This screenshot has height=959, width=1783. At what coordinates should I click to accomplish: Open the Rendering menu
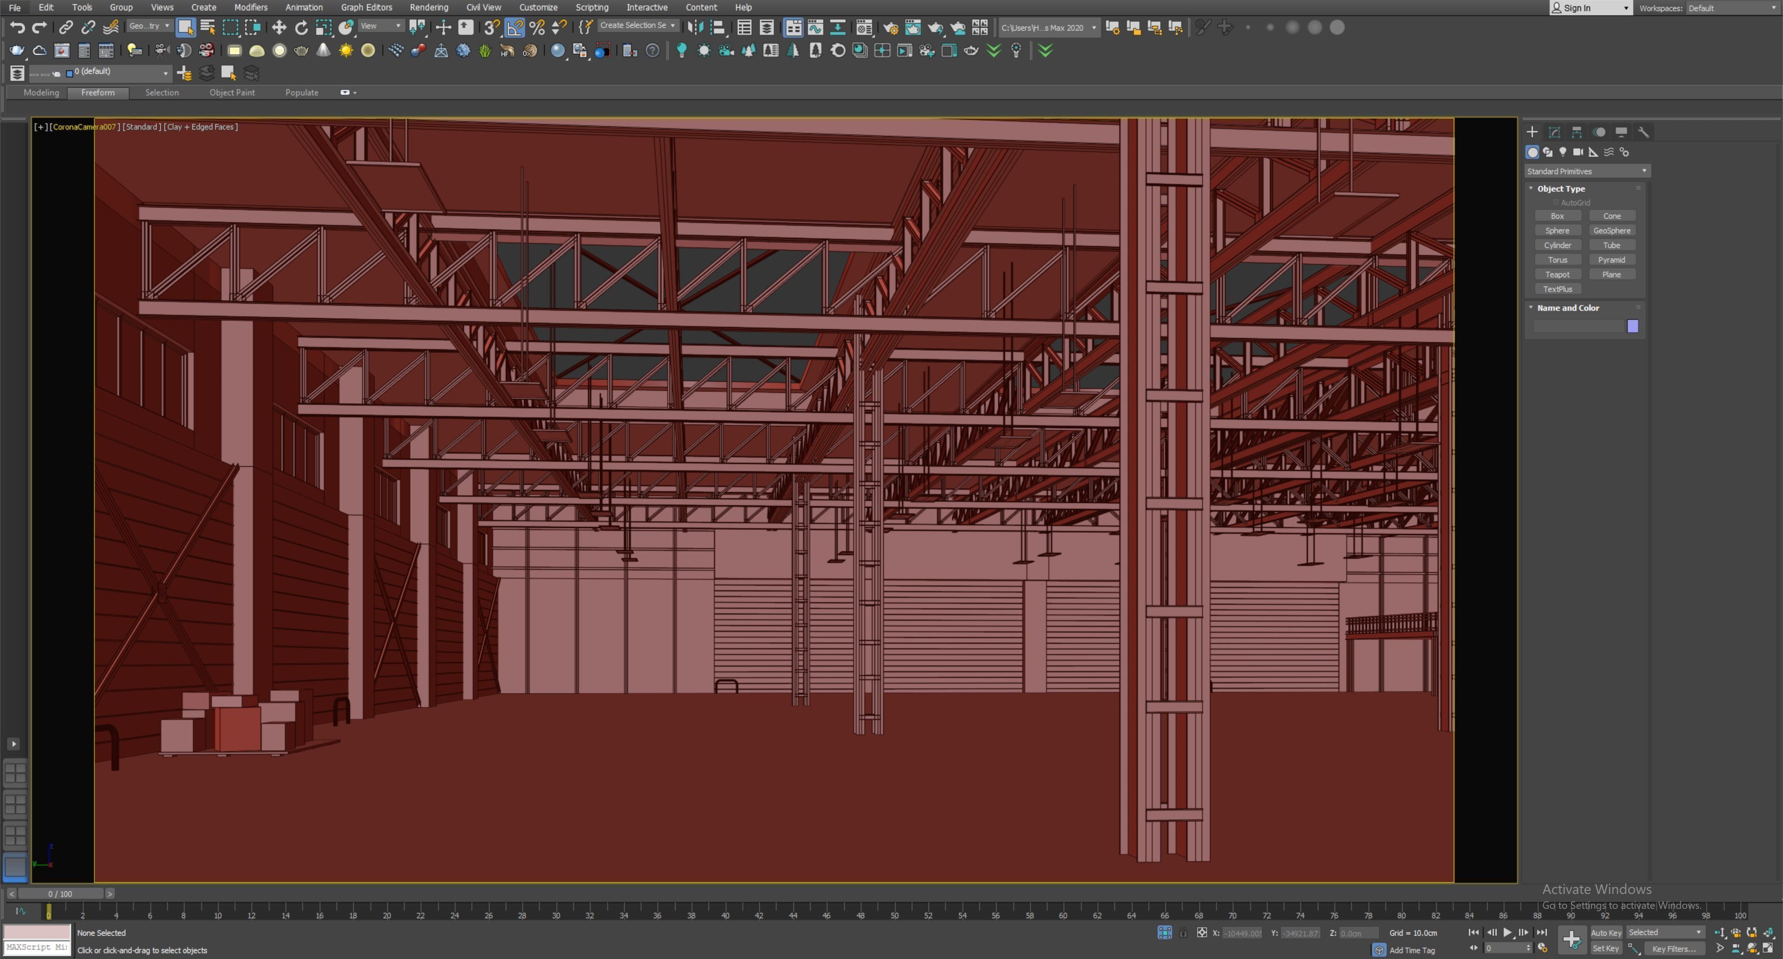tap(429, 7)
